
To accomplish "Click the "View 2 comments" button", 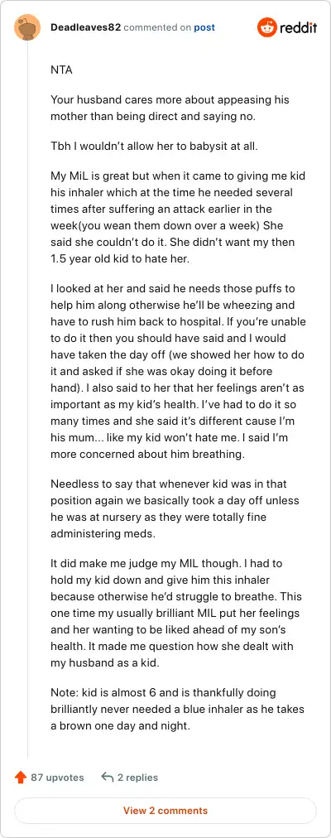I will [x=165, y=811].
